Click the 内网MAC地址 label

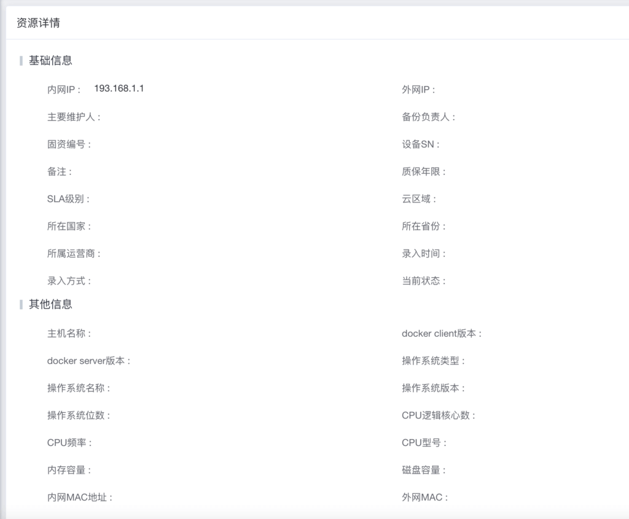[x=80, y=498]
